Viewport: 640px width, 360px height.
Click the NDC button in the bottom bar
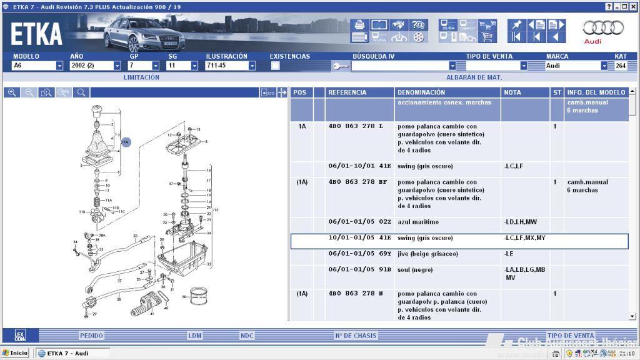click(x=247, y=336)
